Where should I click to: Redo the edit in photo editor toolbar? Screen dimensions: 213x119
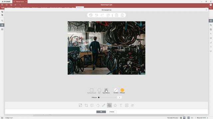[102, 15]
